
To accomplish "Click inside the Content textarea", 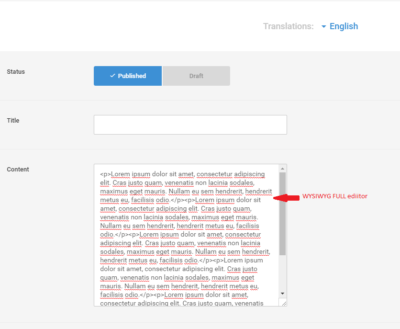I will tap(186, 235).
